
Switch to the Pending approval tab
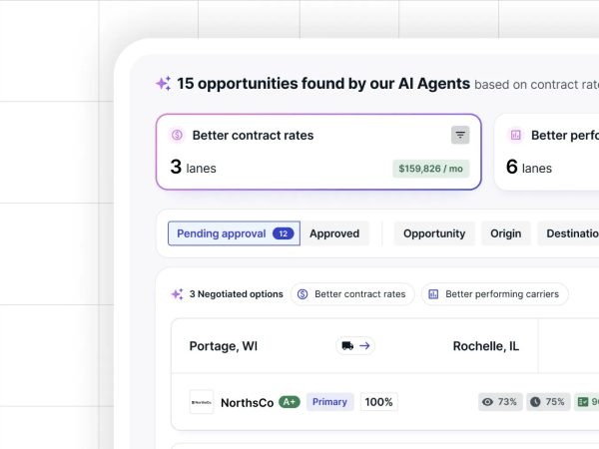click(234, 233)
